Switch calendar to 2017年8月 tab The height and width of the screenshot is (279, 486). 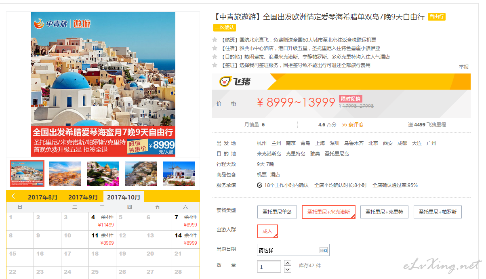pyautogui.click(x=43, y=197)
